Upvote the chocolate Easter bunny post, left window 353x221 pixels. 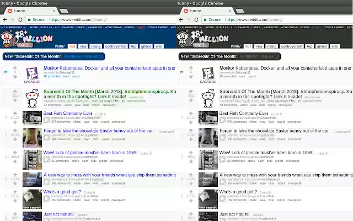click(15, 130)
